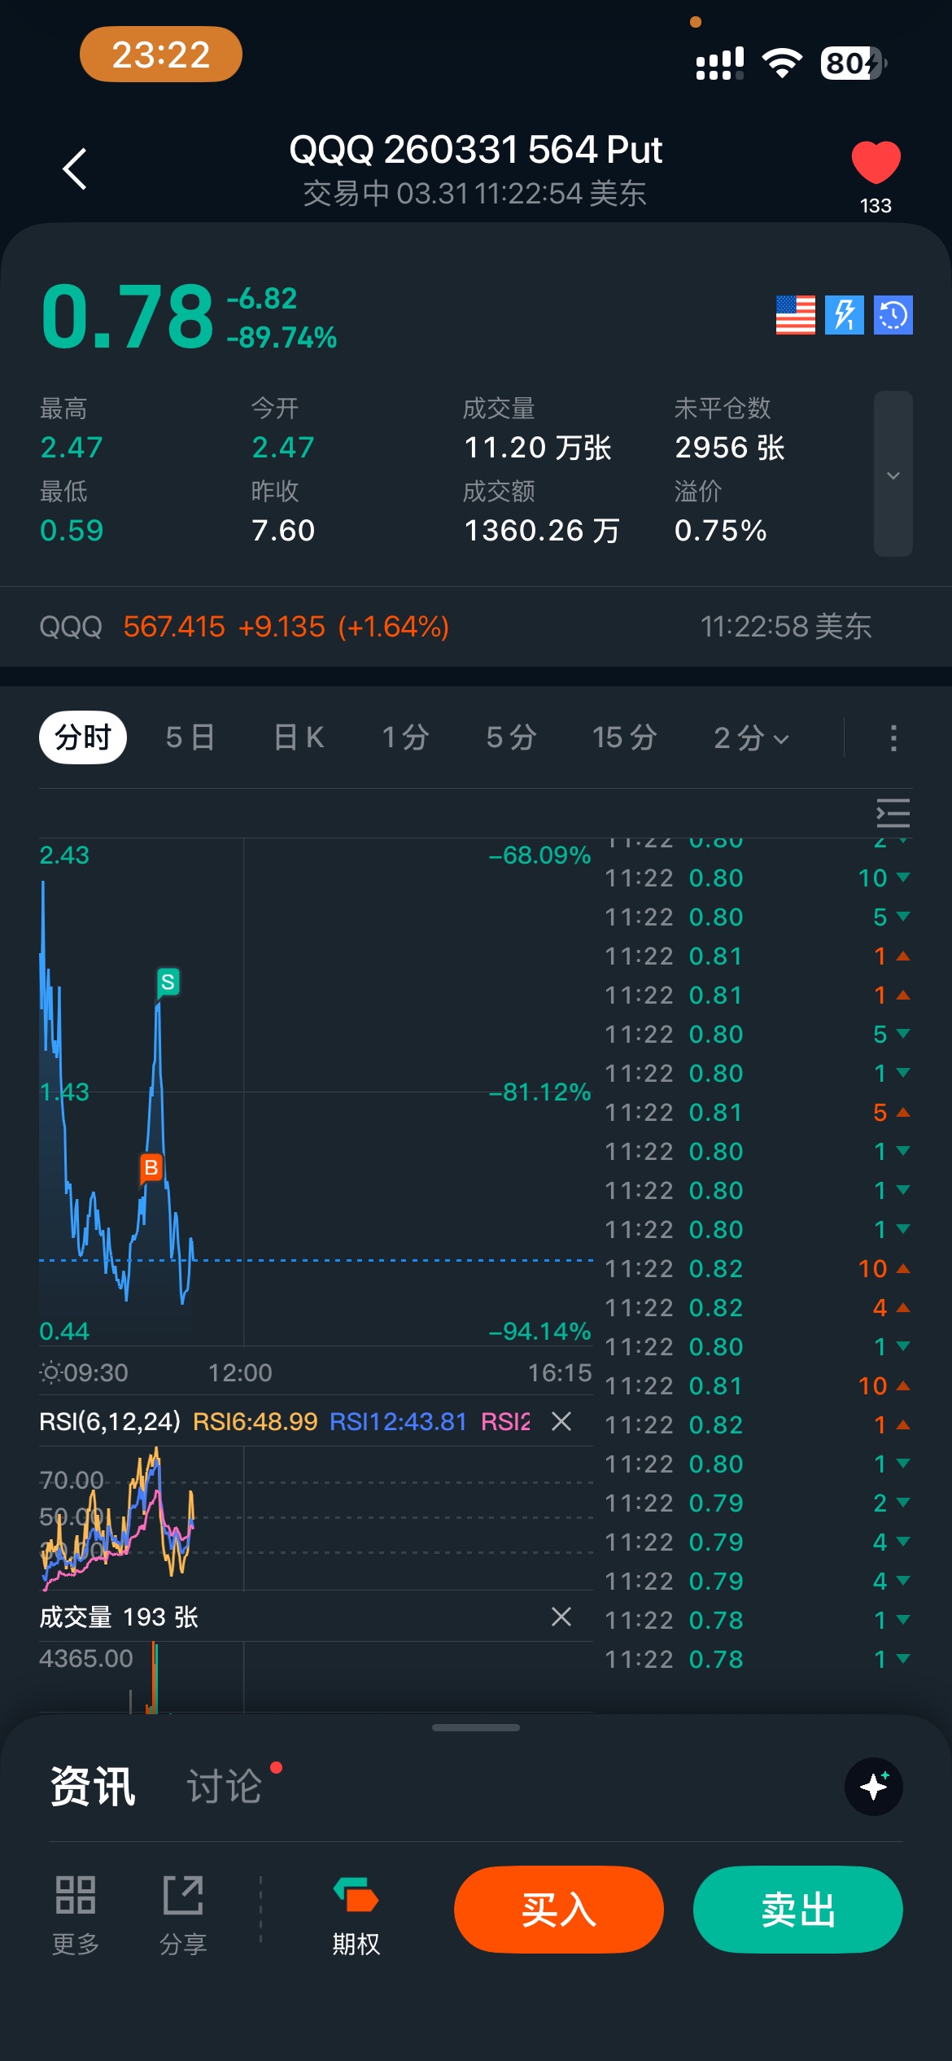Screen dimensions: 952x2061
Task: Tap the S sell marker on chart
Action: click(168, 982)
